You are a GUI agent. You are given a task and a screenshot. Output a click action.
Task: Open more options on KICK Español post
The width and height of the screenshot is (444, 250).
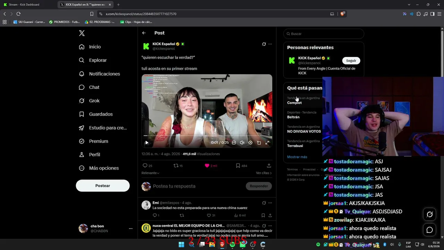270,44
